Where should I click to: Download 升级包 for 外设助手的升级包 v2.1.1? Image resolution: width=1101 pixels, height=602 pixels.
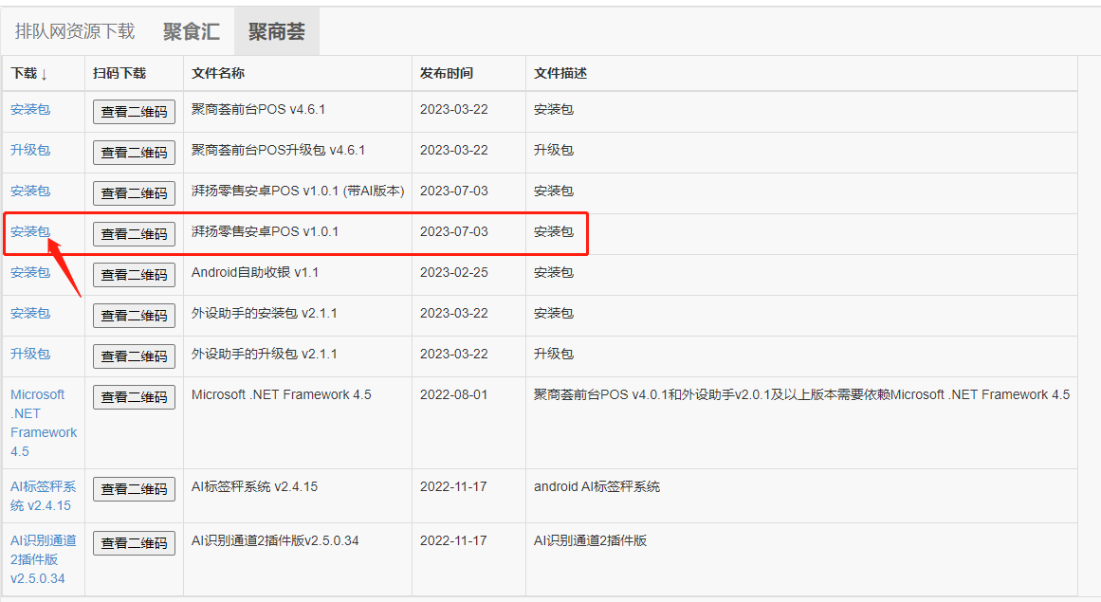point(30,354)
